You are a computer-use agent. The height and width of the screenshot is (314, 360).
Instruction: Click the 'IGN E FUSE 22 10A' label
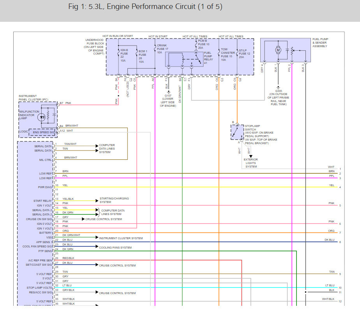tap(124, 55)
